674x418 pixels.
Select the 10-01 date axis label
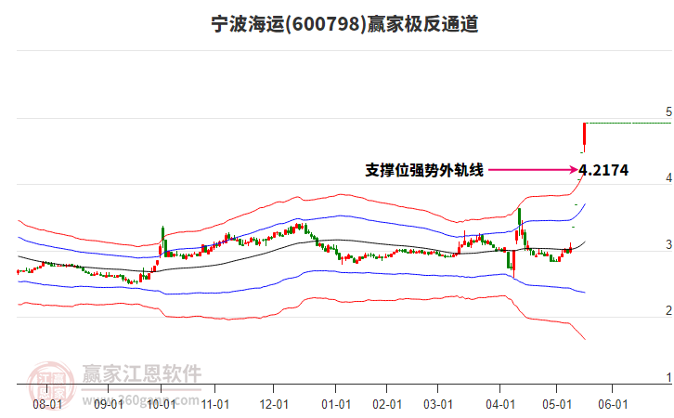[x=162, y=405]
